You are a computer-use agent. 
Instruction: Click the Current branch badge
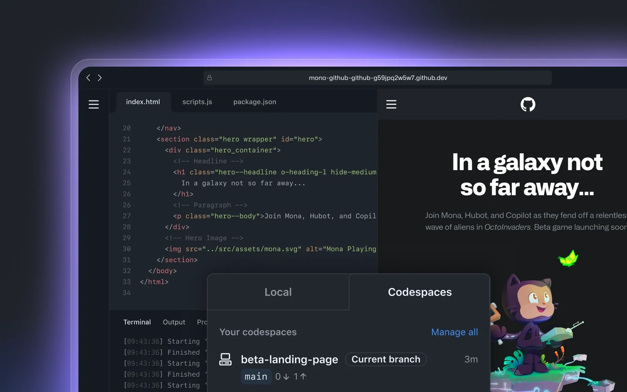386,359
